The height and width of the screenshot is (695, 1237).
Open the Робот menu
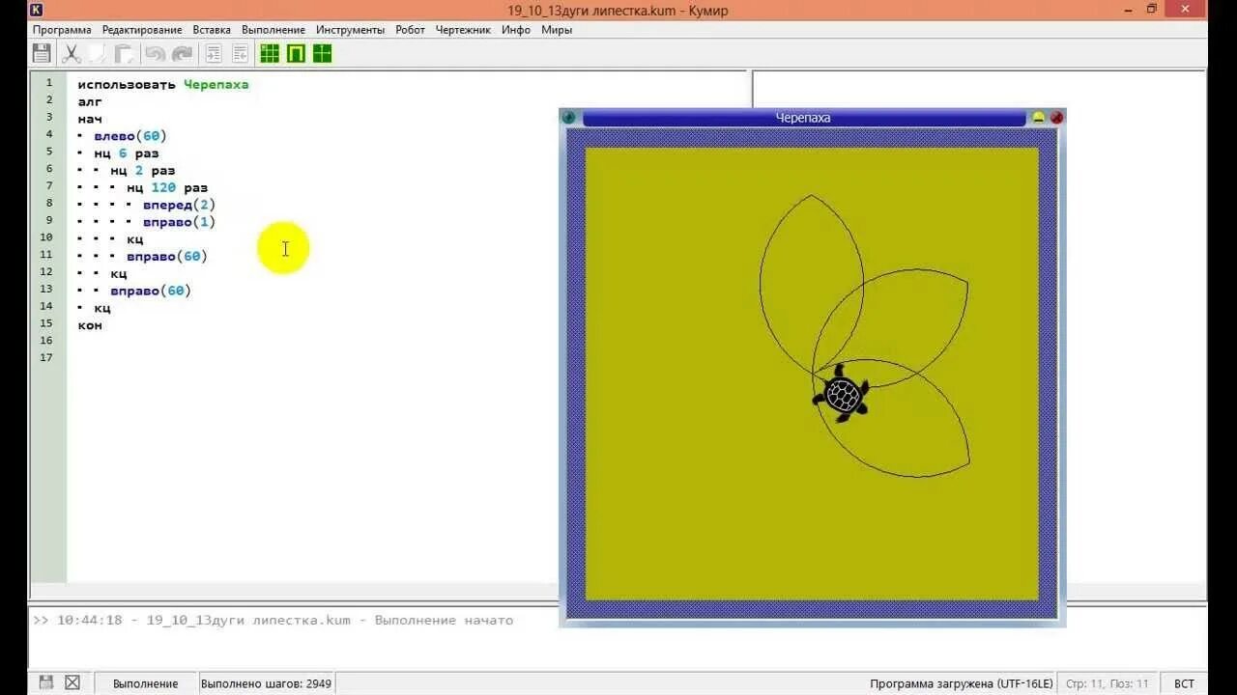410,30
